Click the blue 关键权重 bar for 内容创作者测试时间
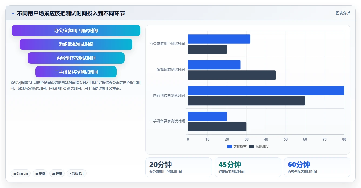Viewport: 361px width, 188px height. 266,91
